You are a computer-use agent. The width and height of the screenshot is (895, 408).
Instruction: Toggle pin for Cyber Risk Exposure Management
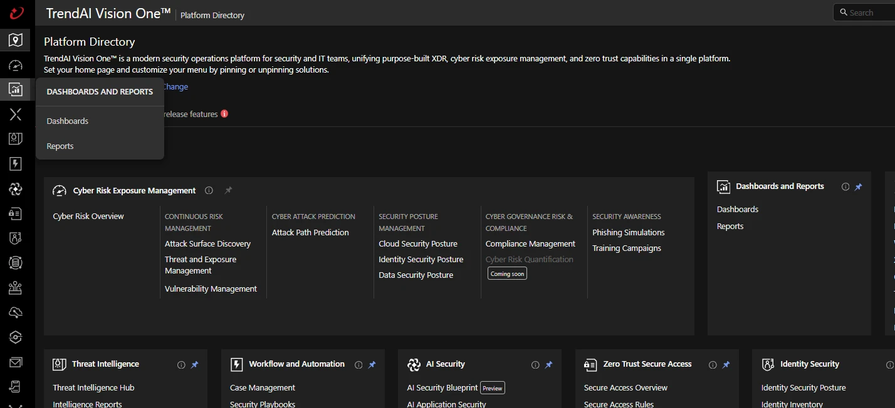point(228,190)
